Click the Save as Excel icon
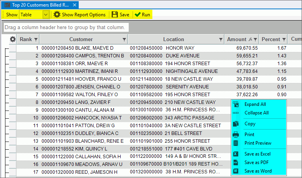The width and height of the screenshot is (302, 178). click(x=236, y=154)
